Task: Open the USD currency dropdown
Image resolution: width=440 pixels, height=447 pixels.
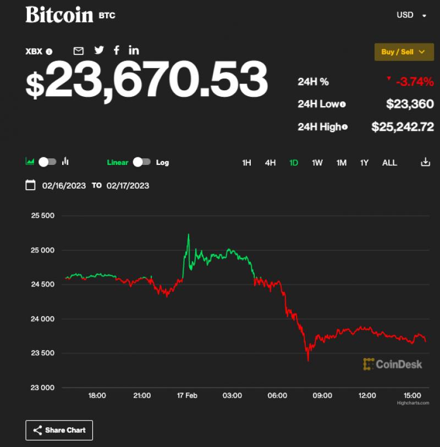Action: tap(411, 15)
